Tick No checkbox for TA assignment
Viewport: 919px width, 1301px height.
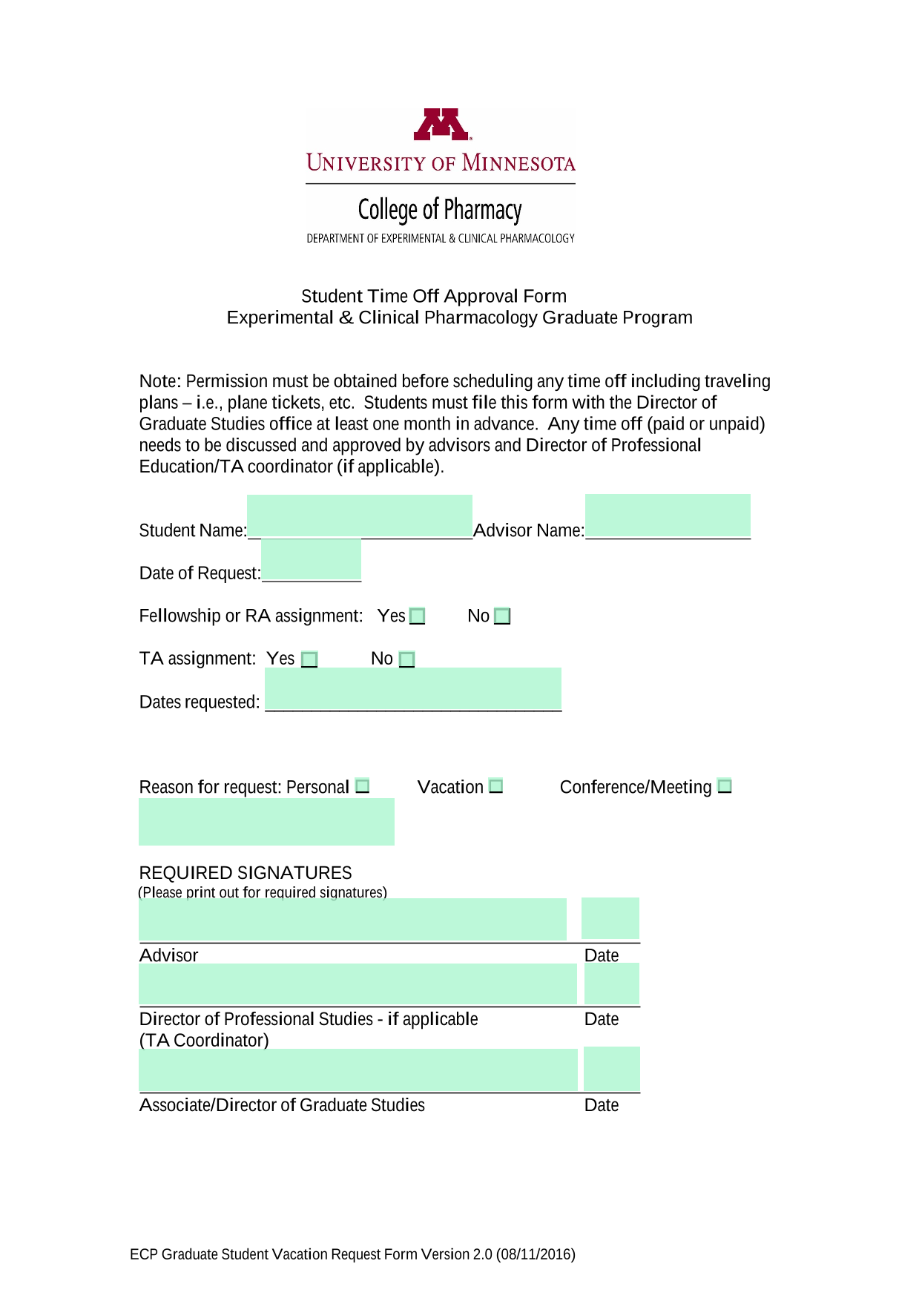click(406, 659)
